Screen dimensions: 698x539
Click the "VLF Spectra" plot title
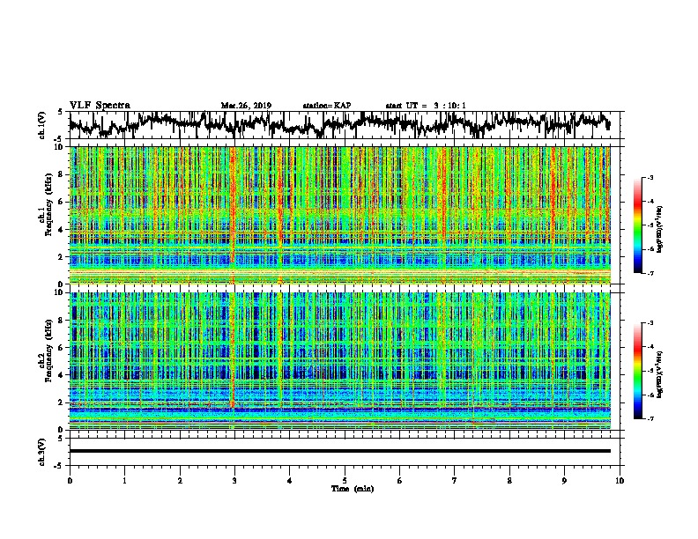tap(100, 106)
